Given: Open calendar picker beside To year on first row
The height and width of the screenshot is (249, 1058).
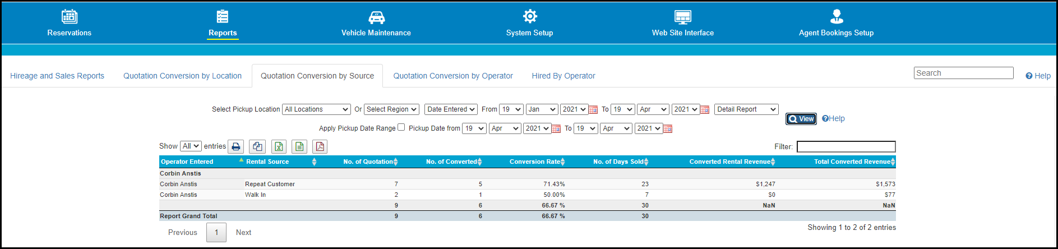Looking at the screenshot, I should coord(705,110).
